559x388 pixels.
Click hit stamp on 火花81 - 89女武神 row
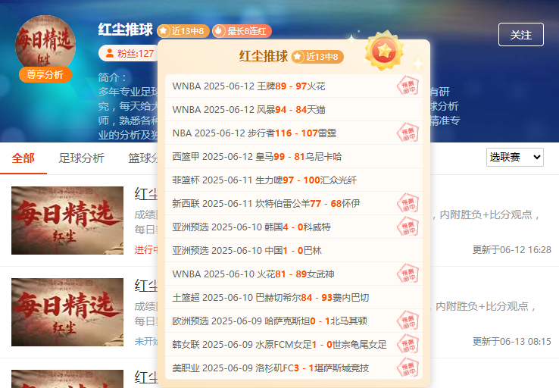pyautogui.click(x=408, y=274)
